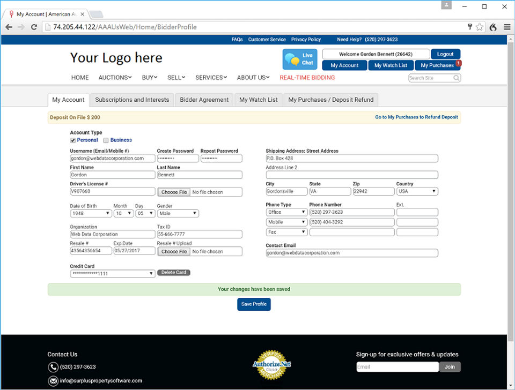The image size is (515, 390).
Task: Open the browser hamburger menu
Action: click(507, 27)
